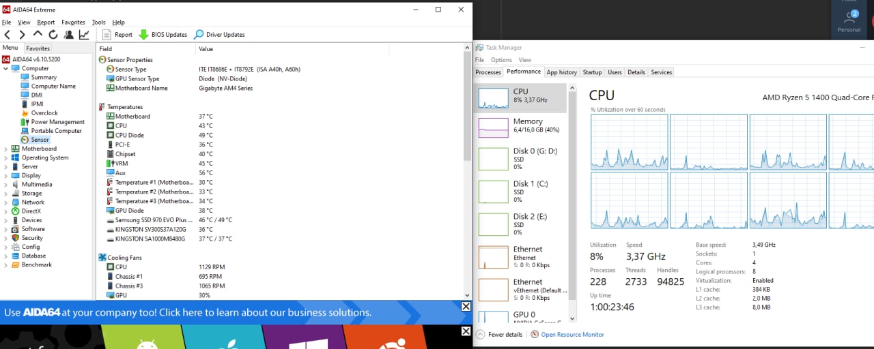Go forward using AIDA64 forward arrow
The height and width of the screenshot is (349, 874).
(x=22, y=34)
